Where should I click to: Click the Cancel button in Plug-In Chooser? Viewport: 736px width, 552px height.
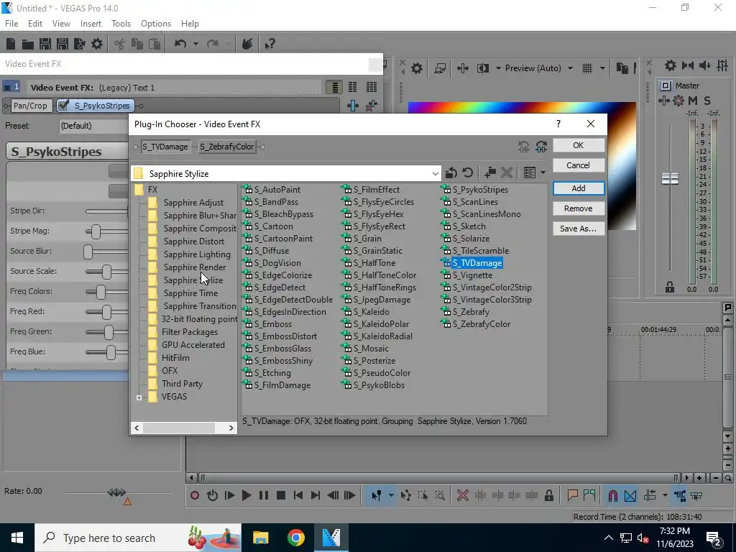click(x=579, y=165)
